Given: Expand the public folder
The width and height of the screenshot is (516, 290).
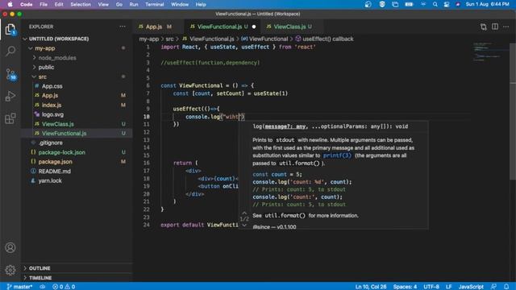Looking at the screenshot, I should click(34, 67).
